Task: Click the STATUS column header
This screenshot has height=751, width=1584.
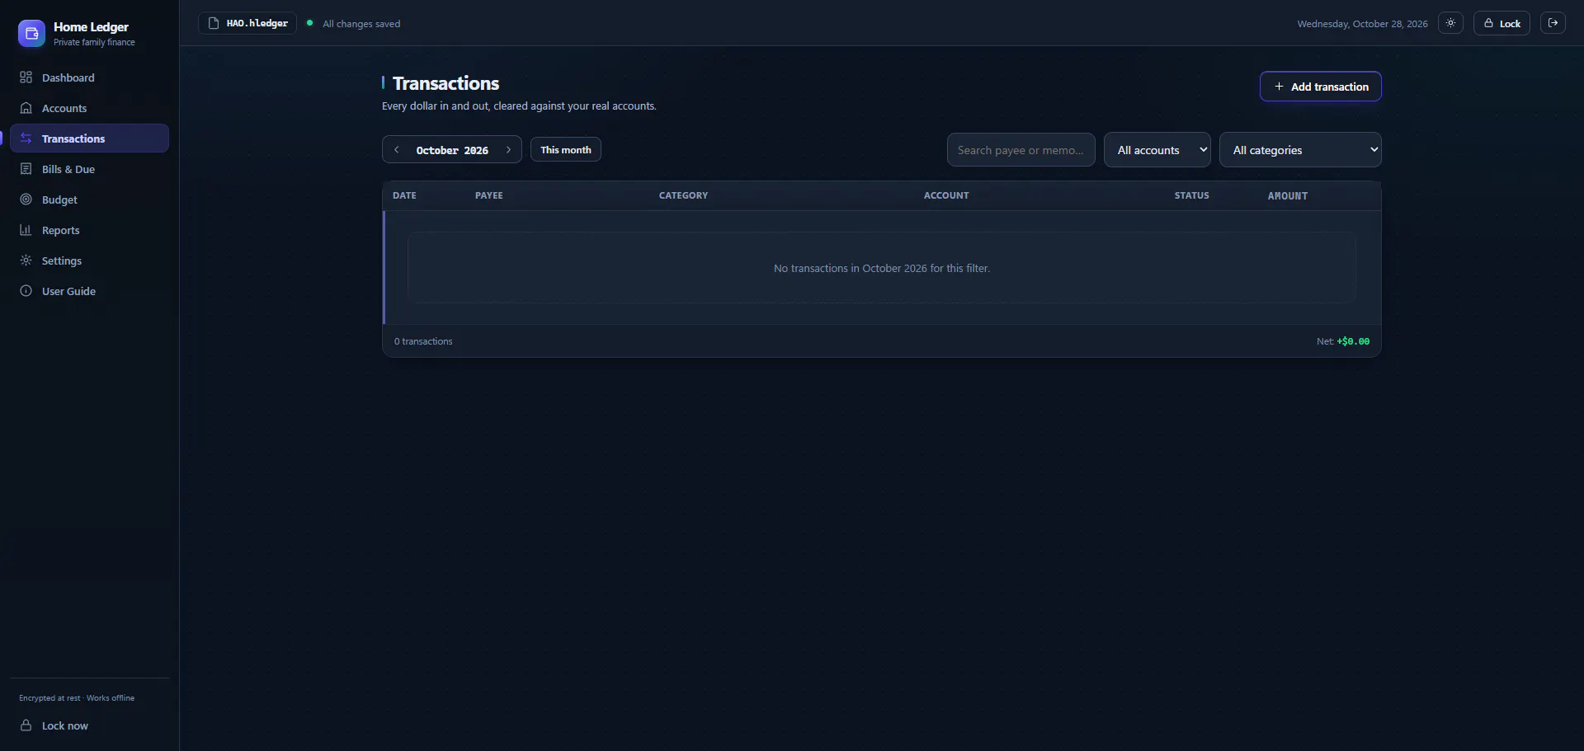Action: (x=1192, y=195)
